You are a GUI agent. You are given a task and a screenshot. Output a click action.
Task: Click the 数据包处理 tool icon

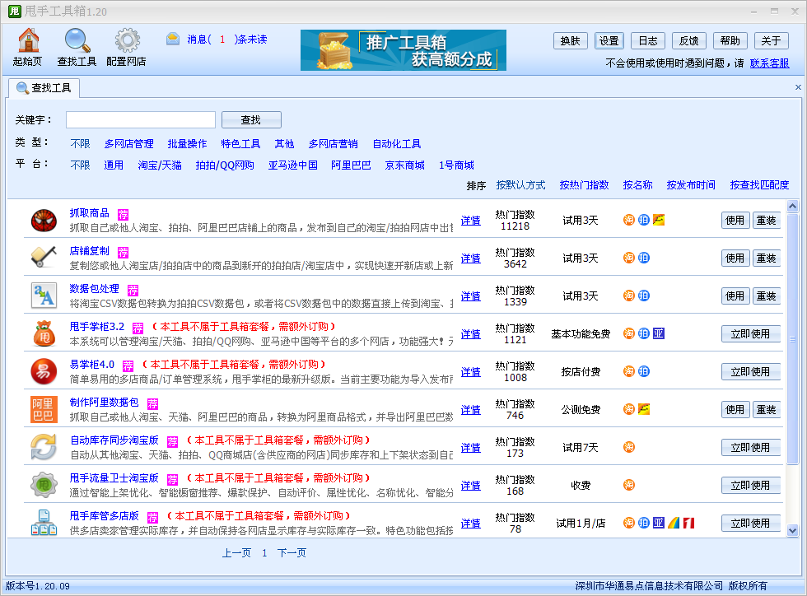click(44, 296)
